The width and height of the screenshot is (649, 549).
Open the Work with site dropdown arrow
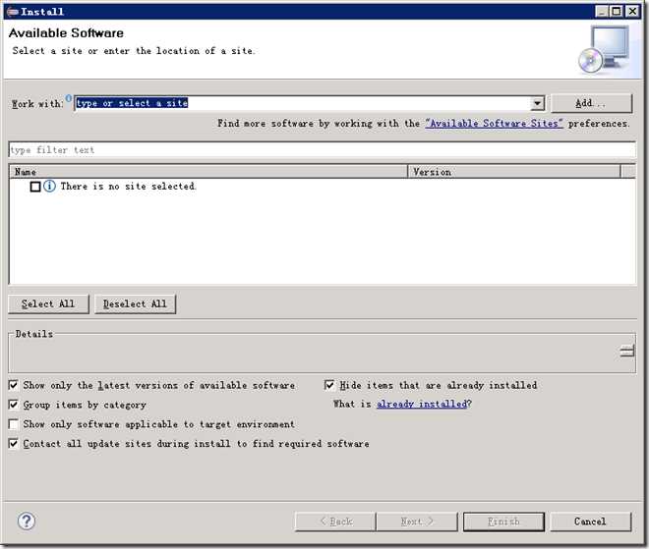tap(537, 103)
